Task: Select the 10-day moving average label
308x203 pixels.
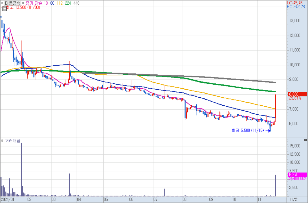Action: point(46,3)
